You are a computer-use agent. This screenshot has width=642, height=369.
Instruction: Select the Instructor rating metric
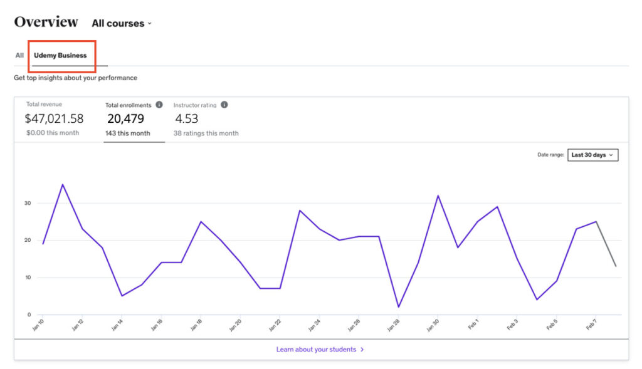(206, 119)
